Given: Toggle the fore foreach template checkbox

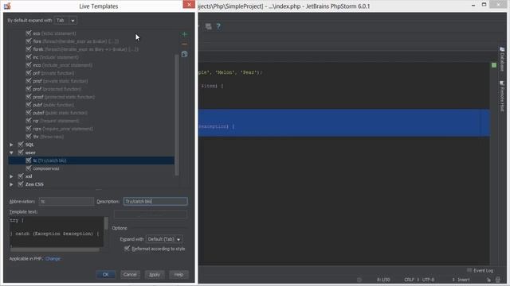Looking at the screenshot, I should pos(29,41).
